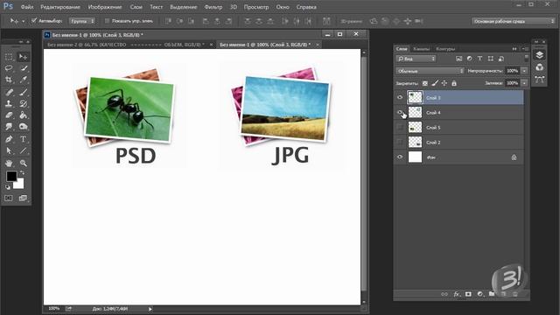Show layer Слой 2 visibility box
This screenshot has width=560, height=315.
pos(400,142)
